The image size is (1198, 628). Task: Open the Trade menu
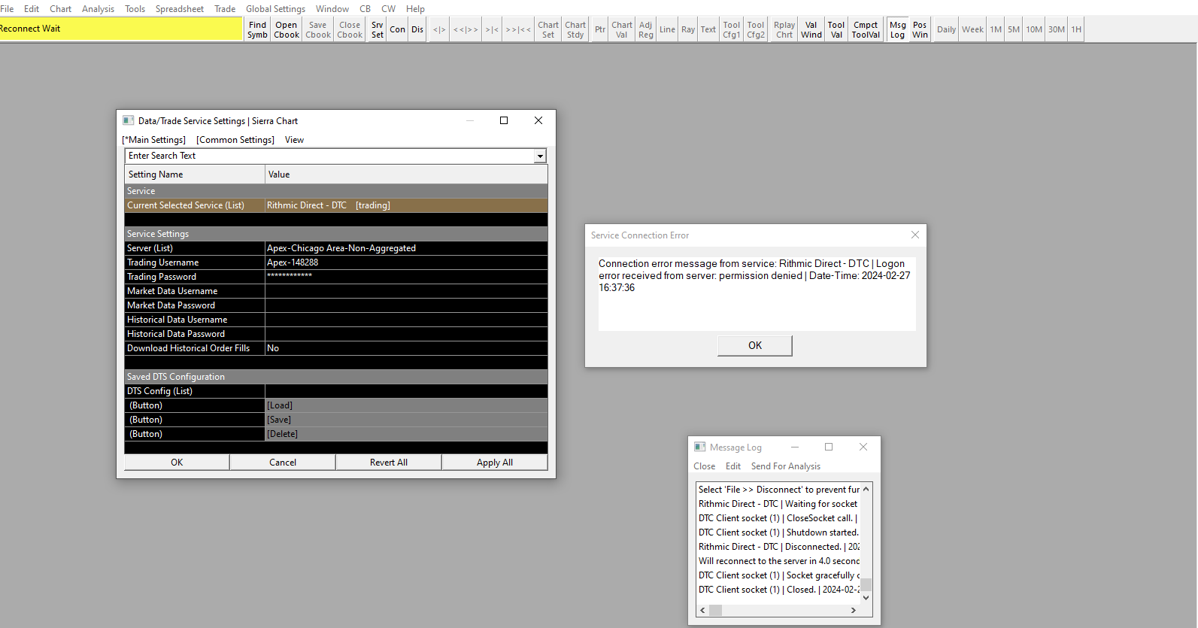click(x=225, y=9)
